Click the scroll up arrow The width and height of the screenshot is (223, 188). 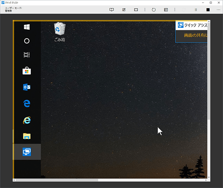tap(209, 22)
